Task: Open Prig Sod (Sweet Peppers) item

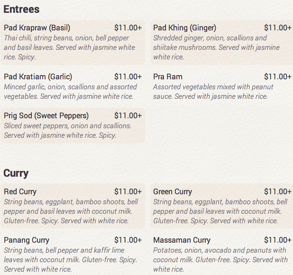Action: [x=73, y=125]
